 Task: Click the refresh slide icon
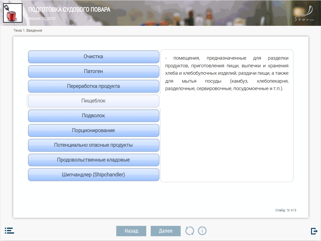click(190, 231)
